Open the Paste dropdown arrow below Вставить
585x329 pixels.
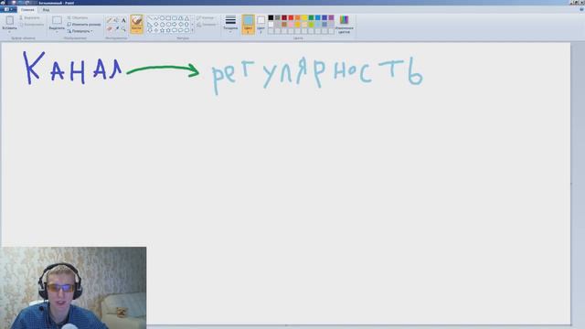point(9,32)
